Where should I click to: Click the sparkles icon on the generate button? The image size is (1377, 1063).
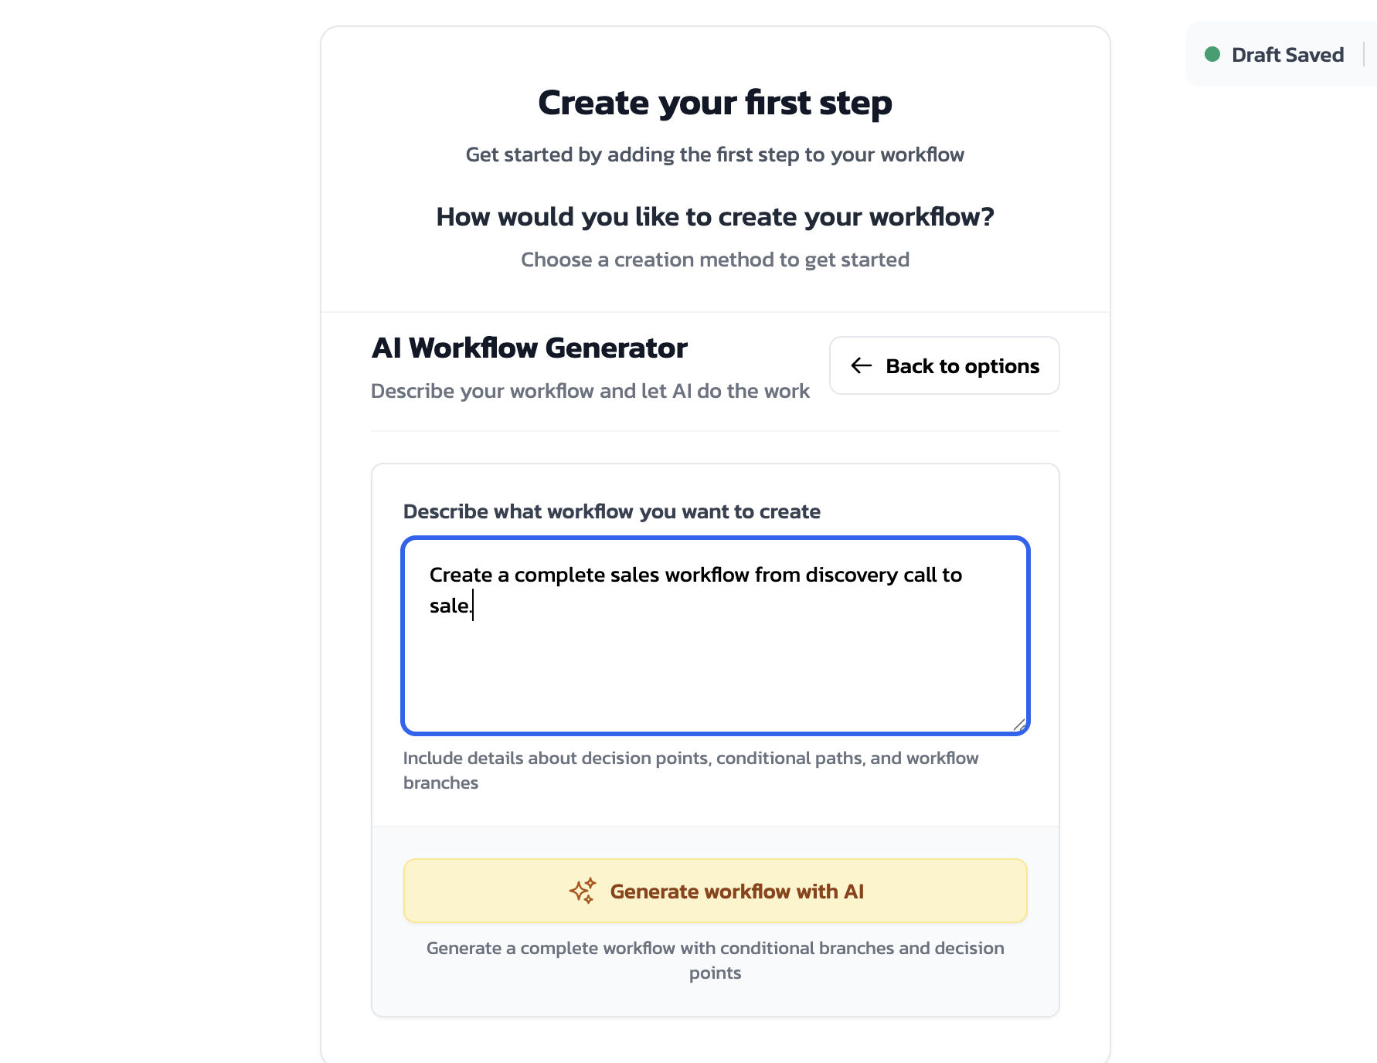[582, 890]
